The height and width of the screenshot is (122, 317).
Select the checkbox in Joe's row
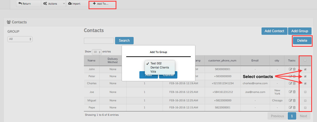click(305, 92)
